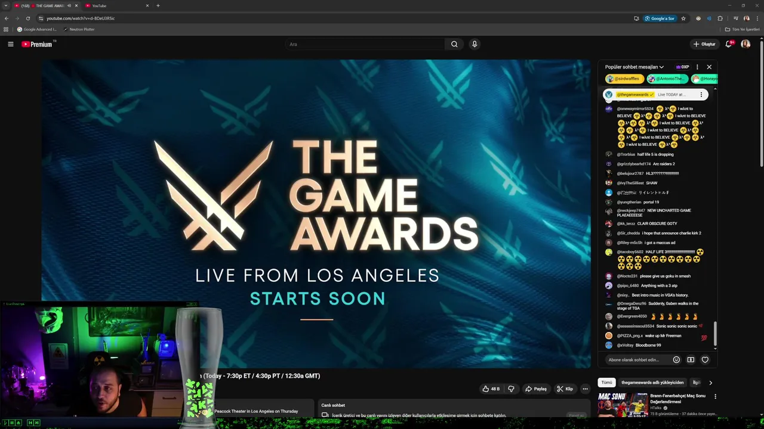Image resolution: width=764 pixels, height=429 pixels.
Task: Click the Google'a Sor lens button
Action: 660,18
